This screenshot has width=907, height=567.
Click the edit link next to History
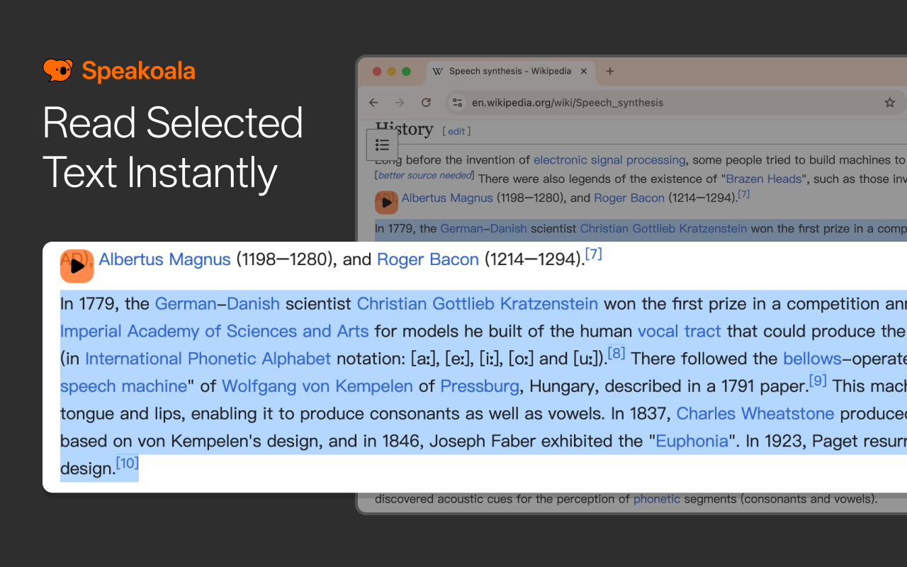pyautogui.click(x=456, y=131)
